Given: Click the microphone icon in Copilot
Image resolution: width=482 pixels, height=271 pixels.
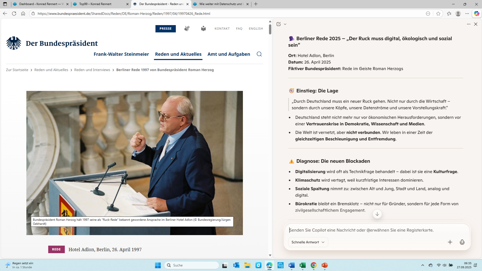Looking at the screenshot, I should (x=462, y=242).
